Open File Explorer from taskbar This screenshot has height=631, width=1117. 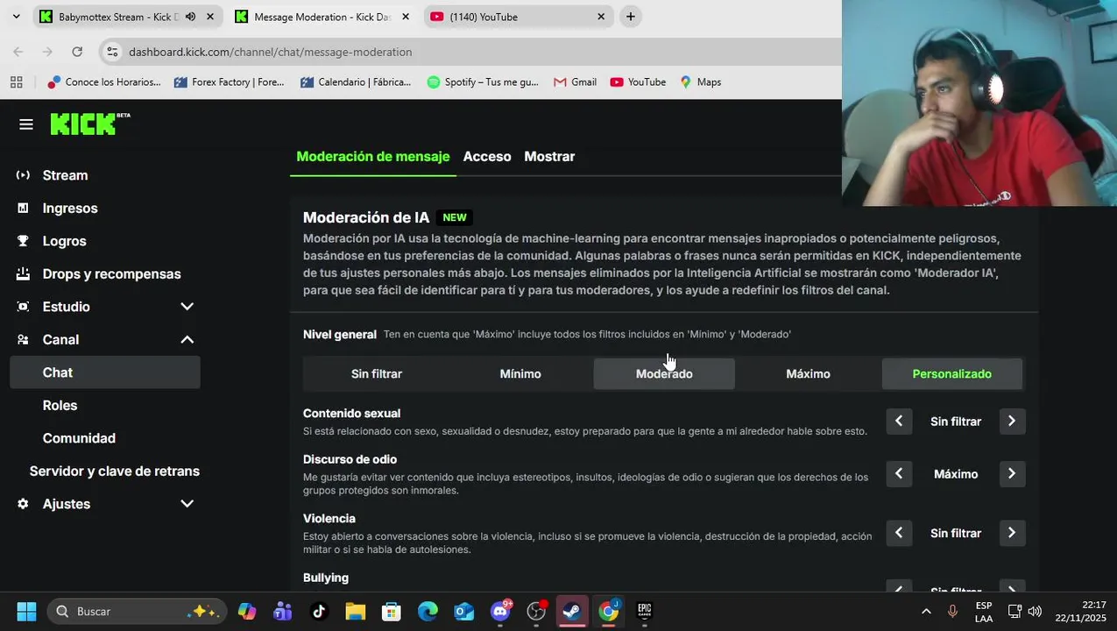tap(355, 611)
